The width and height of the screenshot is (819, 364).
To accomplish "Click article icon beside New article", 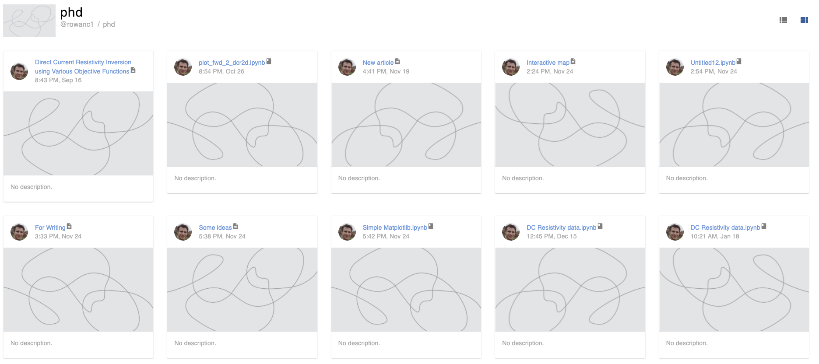I will coord(397,62).
